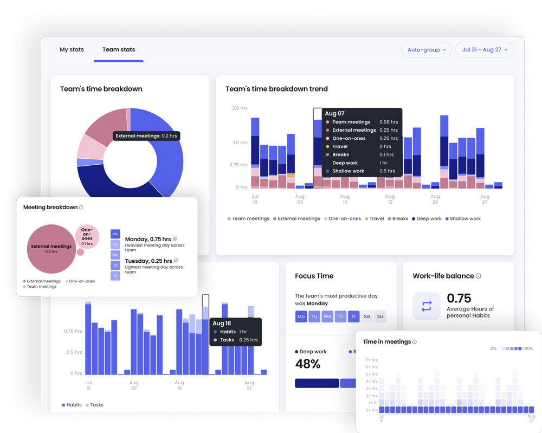
Task: Click the icon next to Monday, 0.75 hrs
Action: coord(175,239)
